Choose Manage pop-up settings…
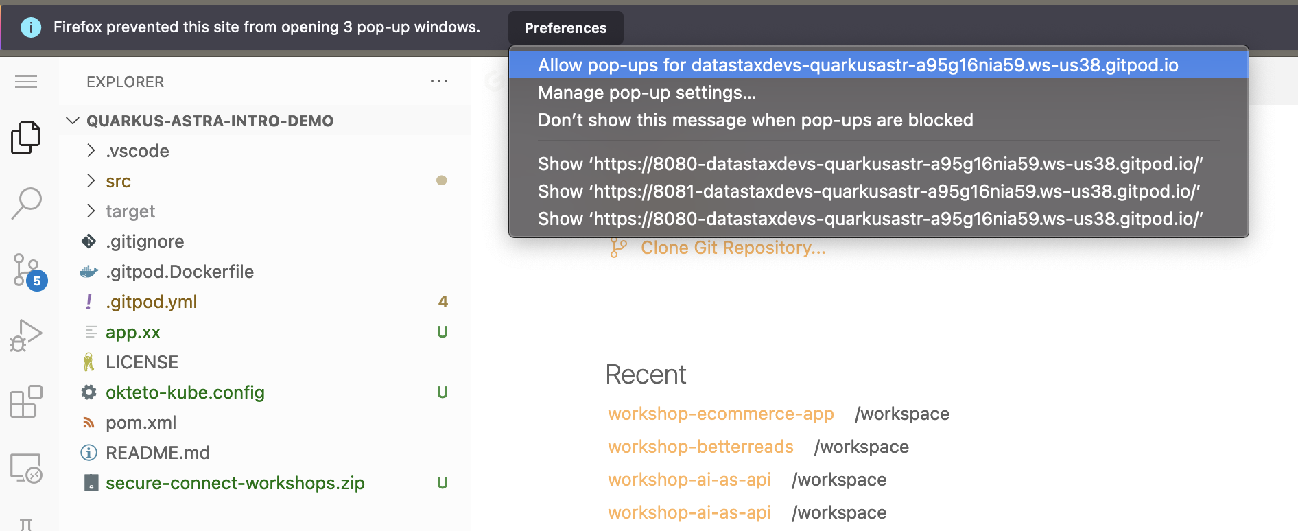The height and width of the screenshot is (531, 1298). [x=878, y=92]
